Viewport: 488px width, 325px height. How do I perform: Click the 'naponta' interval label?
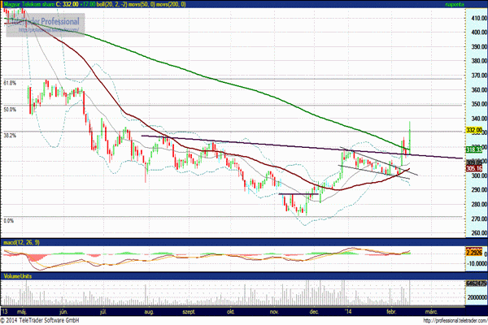(x=455, y=4)
